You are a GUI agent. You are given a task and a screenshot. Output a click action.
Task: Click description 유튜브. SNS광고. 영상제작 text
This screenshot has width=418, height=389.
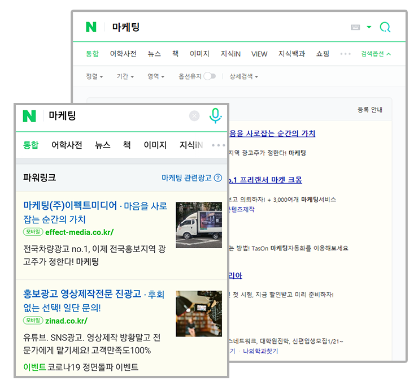92,344
